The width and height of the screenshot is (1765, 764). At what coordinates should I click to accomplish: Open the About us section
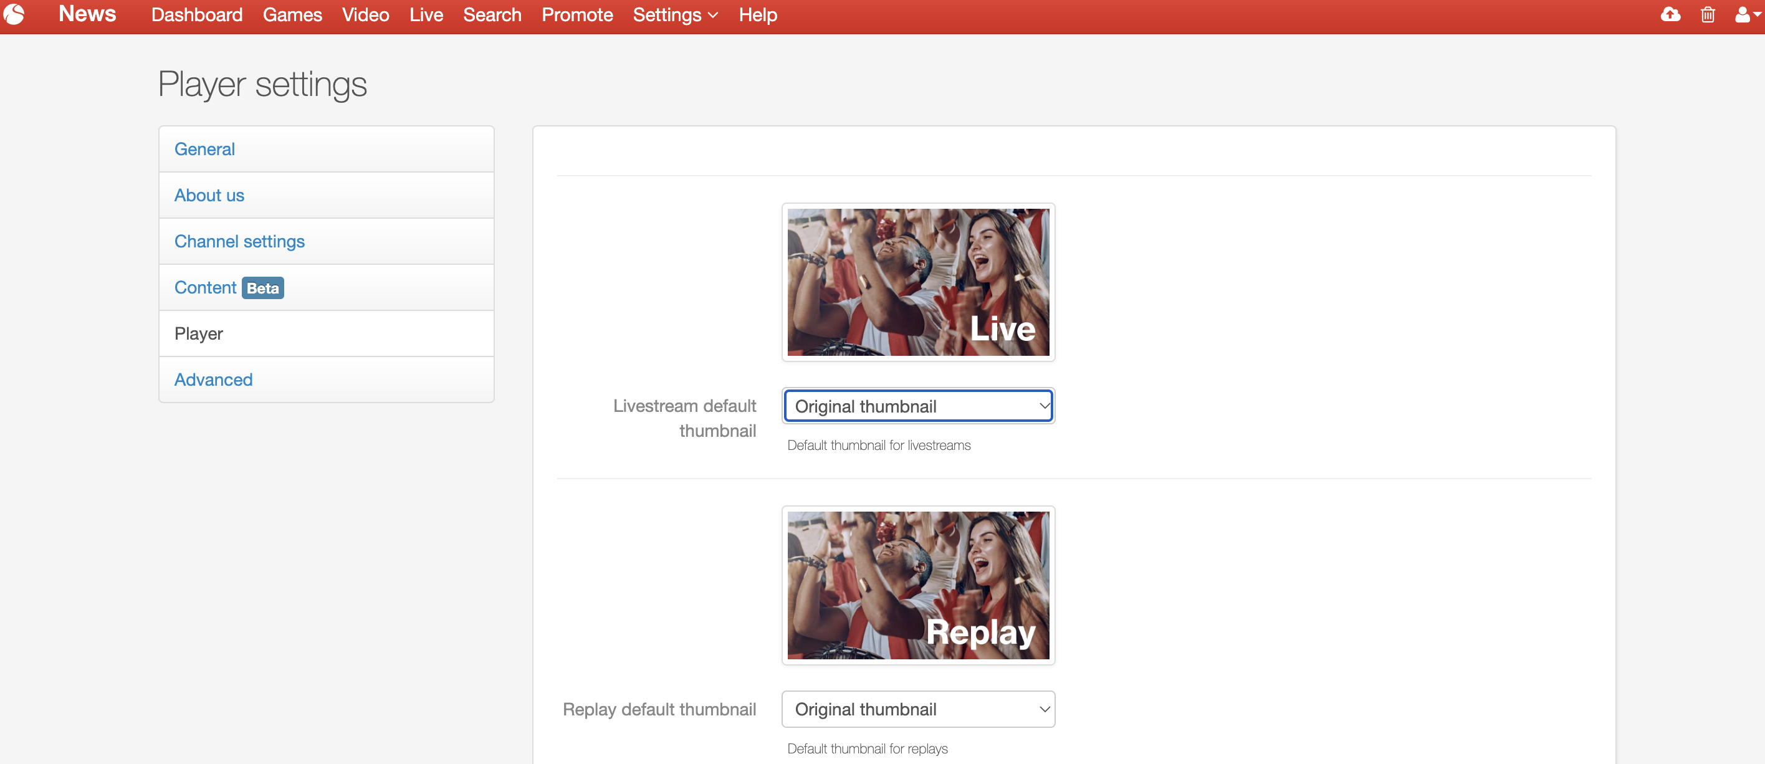[x=209, y=195]
